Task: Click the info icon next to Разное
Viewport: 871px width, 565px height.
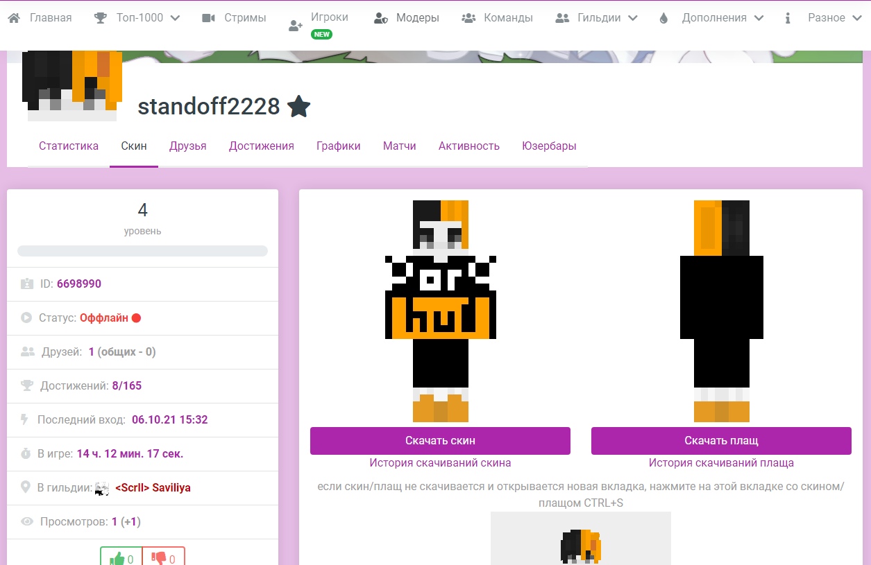Action: [x=787, y=17]
